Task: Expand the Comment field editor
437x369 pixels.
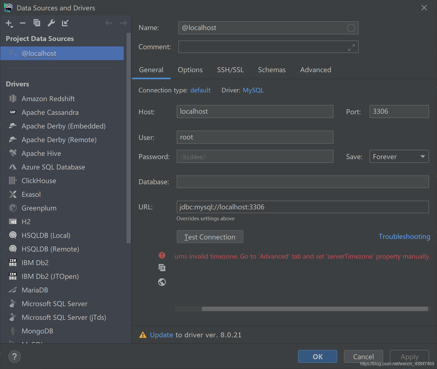Action: pos(352,47)
